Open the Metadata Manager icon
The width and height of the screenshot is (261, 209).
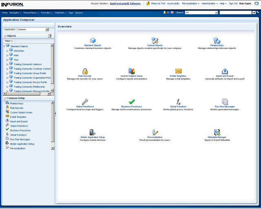(x=217, y=132)
